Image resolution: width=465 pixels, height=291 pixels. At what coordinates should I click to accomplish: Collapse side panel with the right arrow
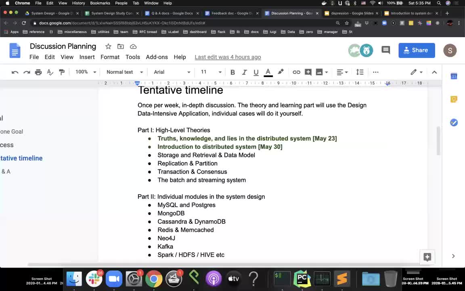453,256
